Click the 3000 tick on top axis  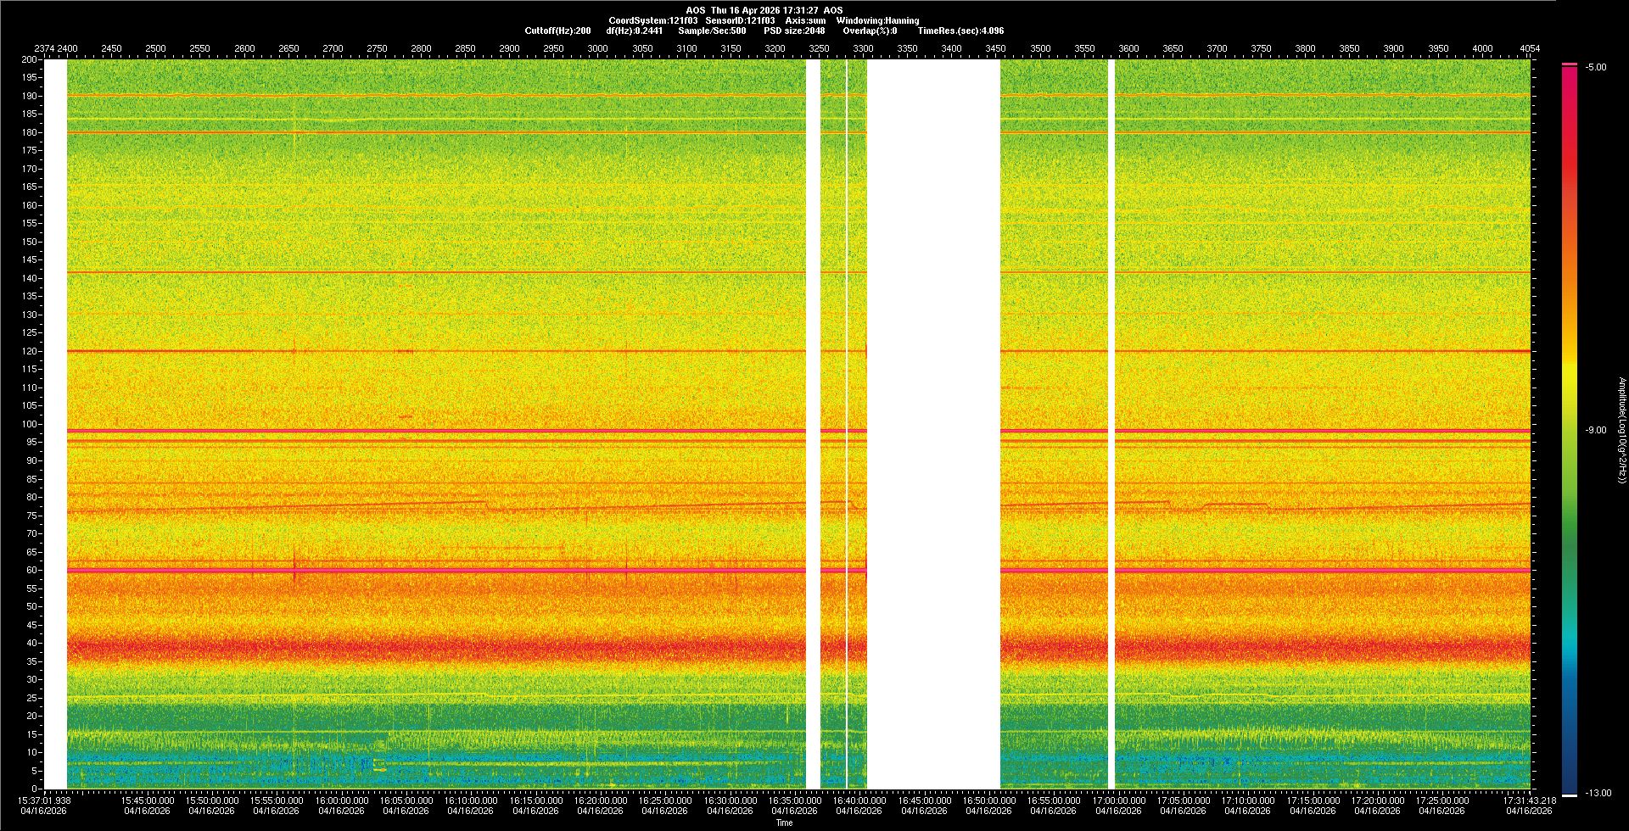coord(597,48)
